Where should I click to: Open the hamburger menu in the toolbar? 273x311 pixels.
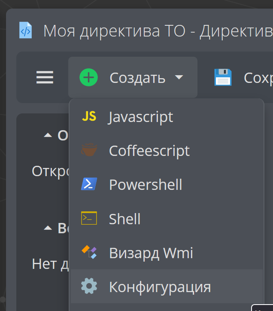tap(45, 77)
